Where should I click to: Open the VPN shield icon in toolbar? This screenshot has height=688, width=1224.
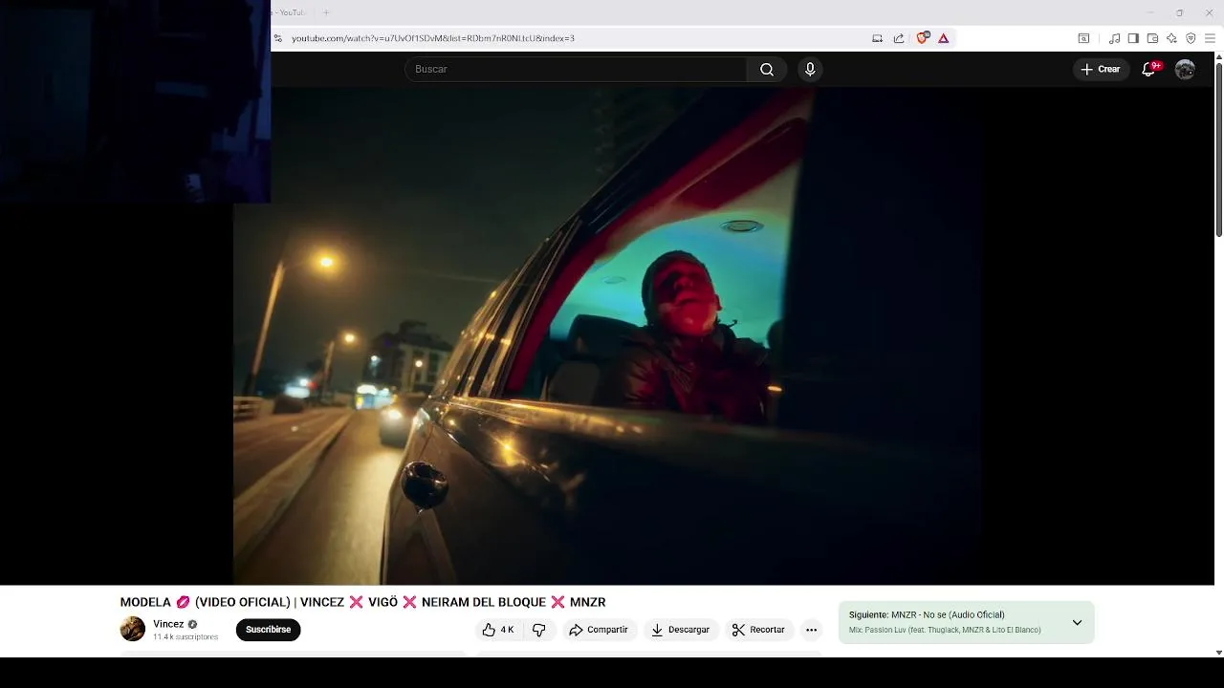[1191, 38]
